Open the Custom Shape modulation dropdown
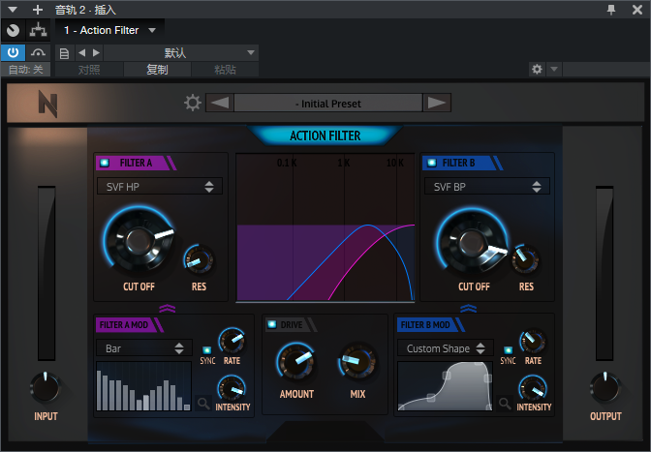 [x=445, y=348]
